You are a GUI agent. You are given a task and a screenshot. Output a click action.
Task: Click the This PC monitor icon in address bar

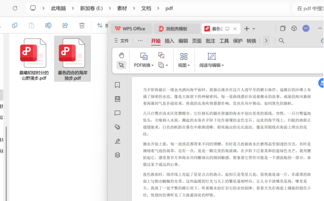pyautogui.click(x=33, y=8)
